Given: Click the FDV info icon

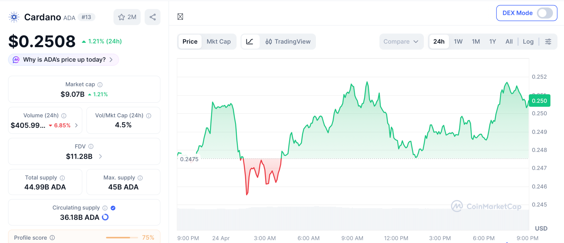Looking at the screenshot, I should pos(91,147).
